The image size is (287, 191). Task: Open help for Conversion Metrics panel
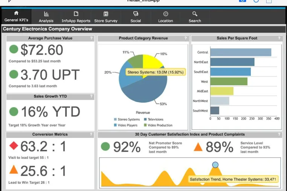91,134
